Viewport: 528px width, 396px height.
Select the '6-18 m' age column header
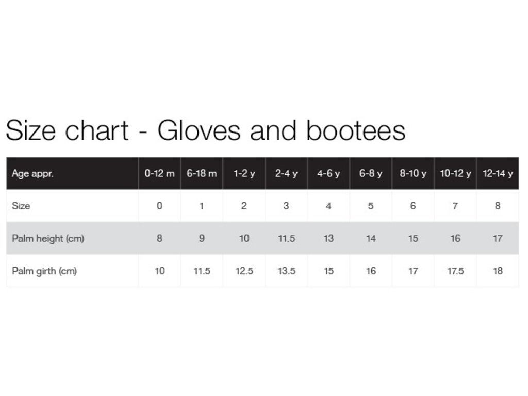(202, 174)
